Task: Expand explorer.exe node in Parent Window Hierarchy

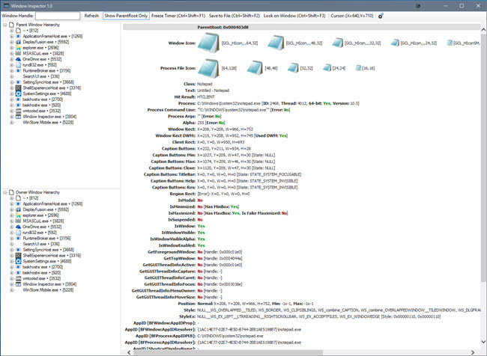Action: 10,48
